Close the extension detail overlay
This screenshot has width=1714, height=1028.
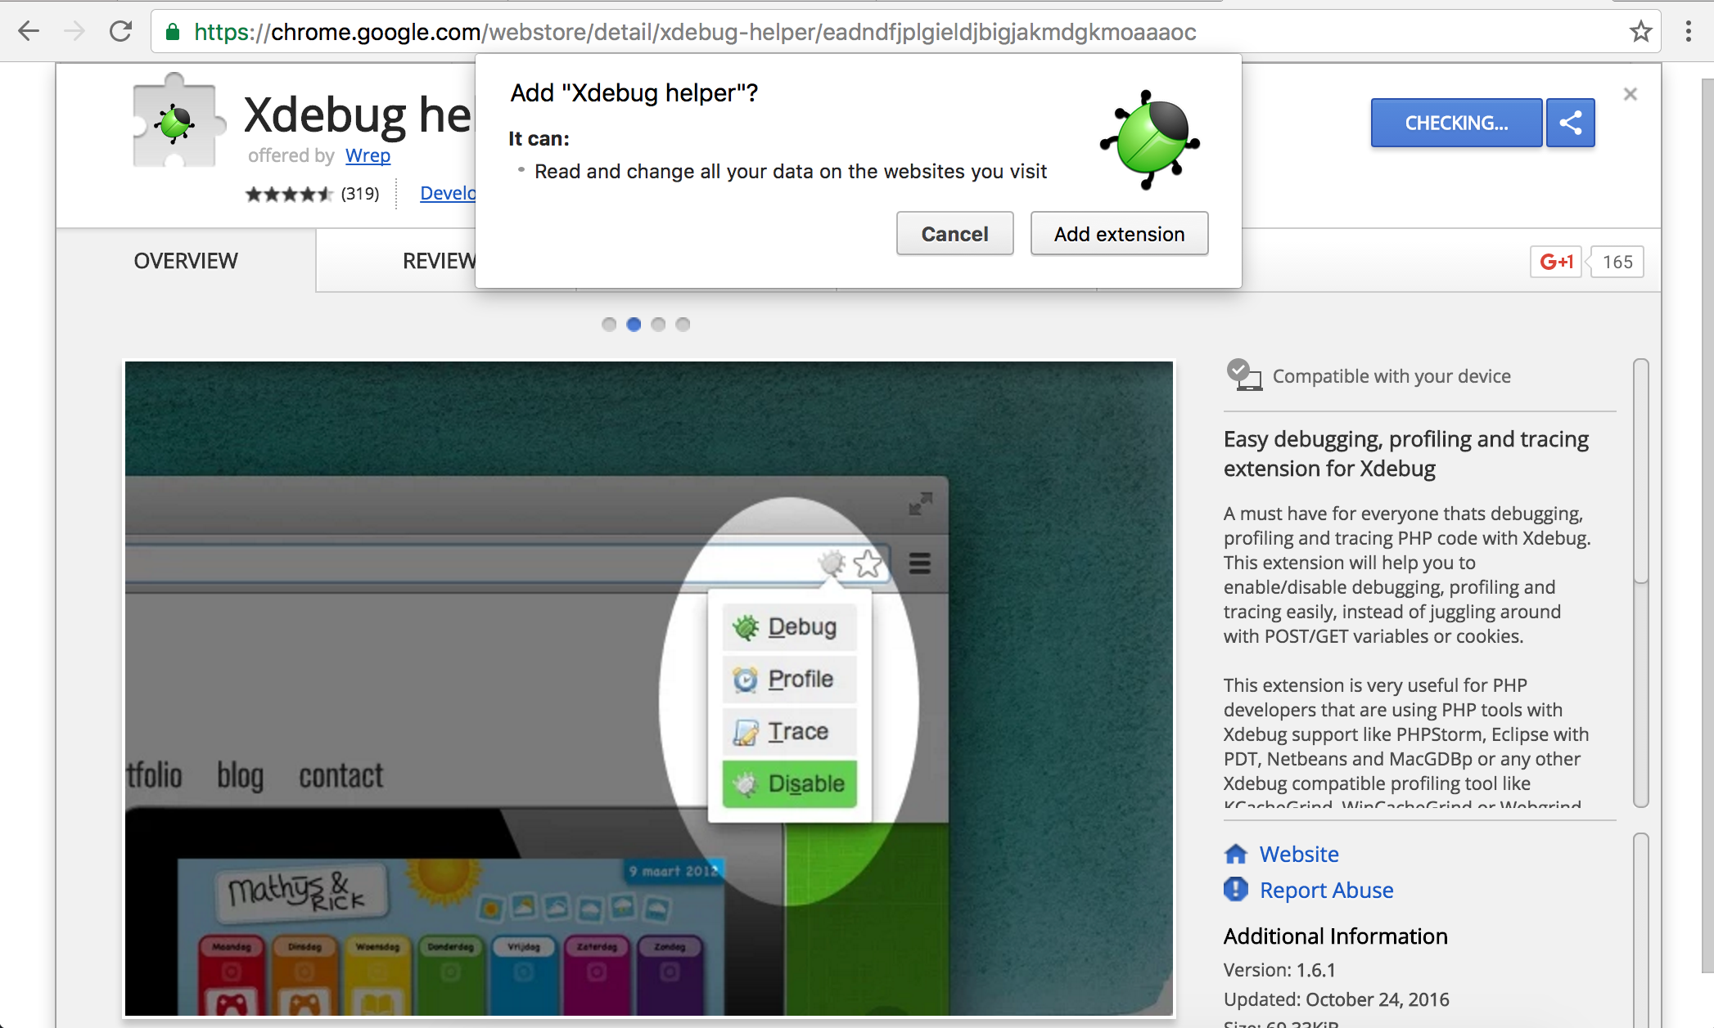pos(1630,94)
